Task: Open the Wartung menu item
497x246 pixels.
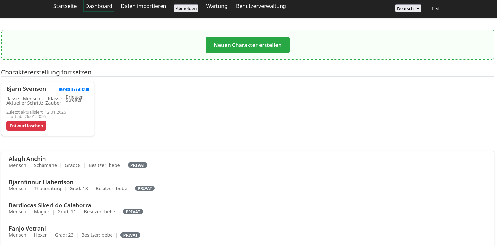Action: pyautogui.click(x=216, y=6)
